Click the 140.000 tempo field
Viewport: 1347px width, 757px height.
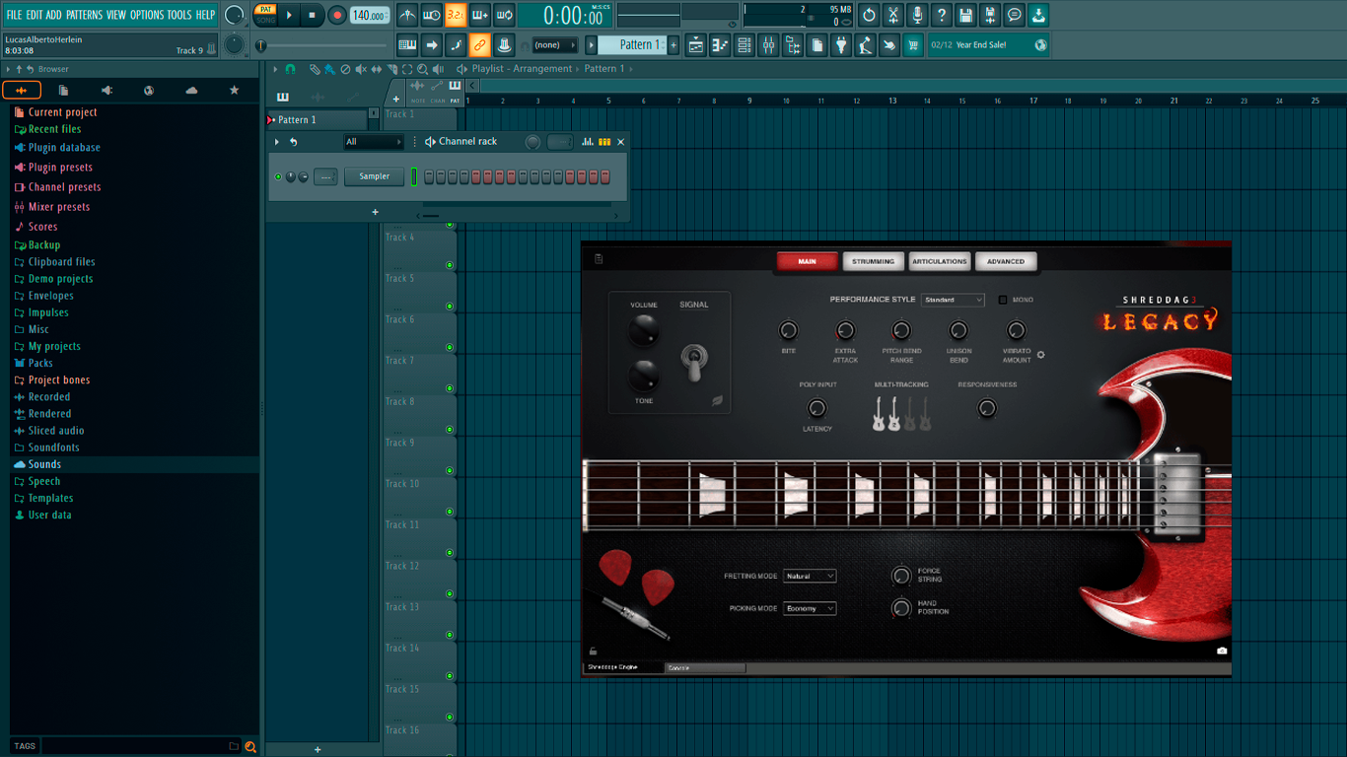(369, 15)
